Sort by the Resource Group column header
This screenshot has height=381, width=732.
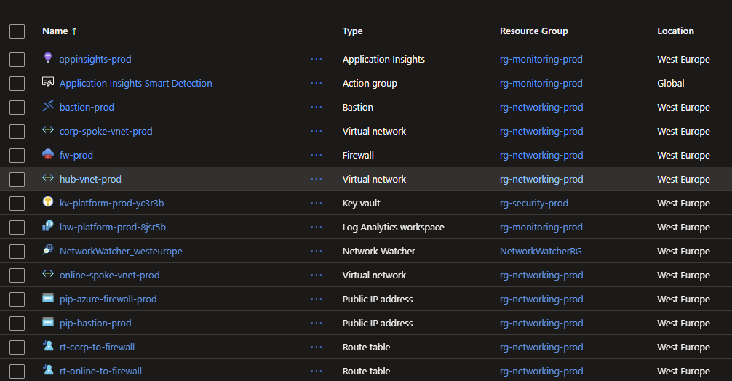point(533,31)
